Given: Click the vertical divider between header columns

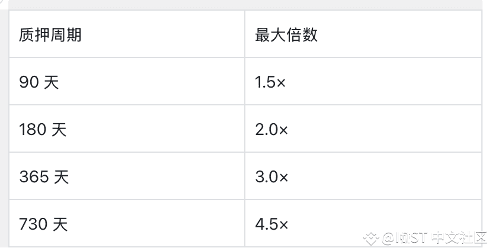Looking at the screenshot, I should [x=245, y=34].
